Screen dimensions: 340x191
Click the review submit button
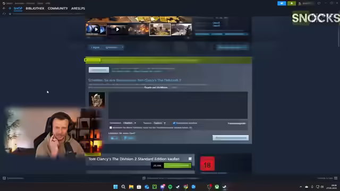tap(231, 138)
